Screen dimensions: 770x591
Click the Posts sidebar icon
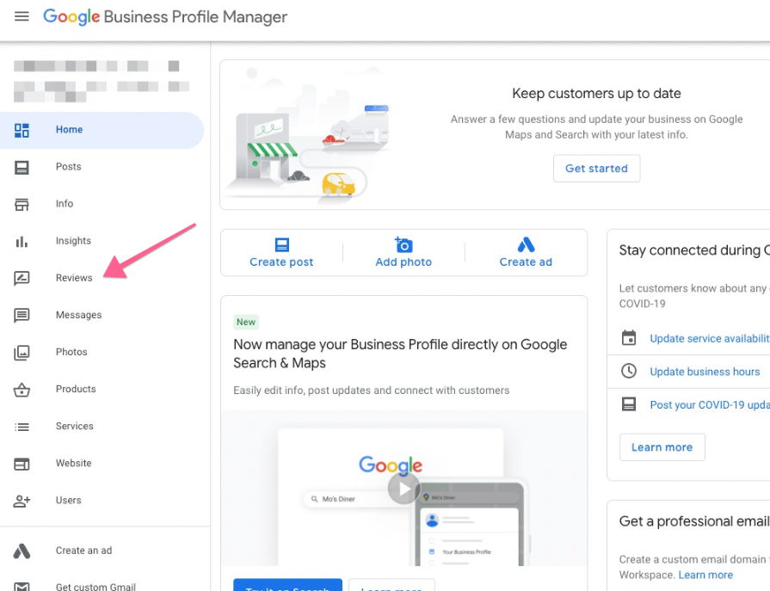pos(22,167)
